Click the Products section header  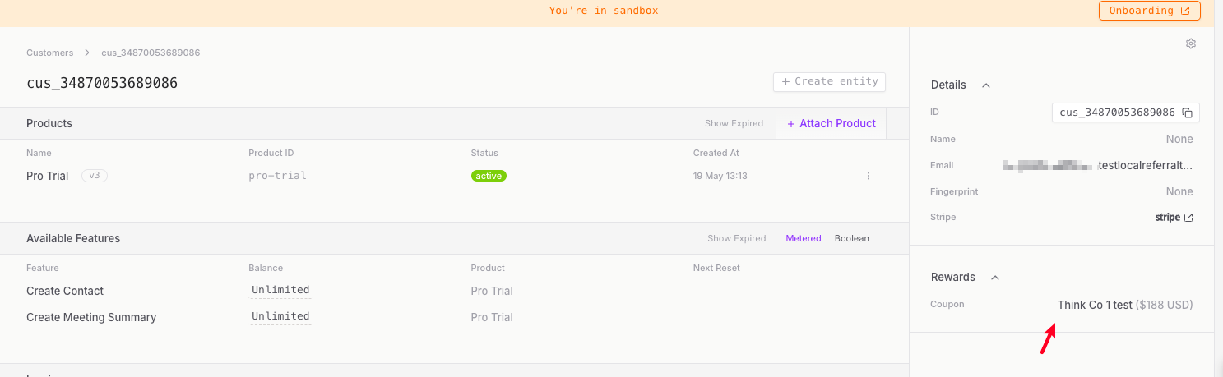(x=49, y=123)
